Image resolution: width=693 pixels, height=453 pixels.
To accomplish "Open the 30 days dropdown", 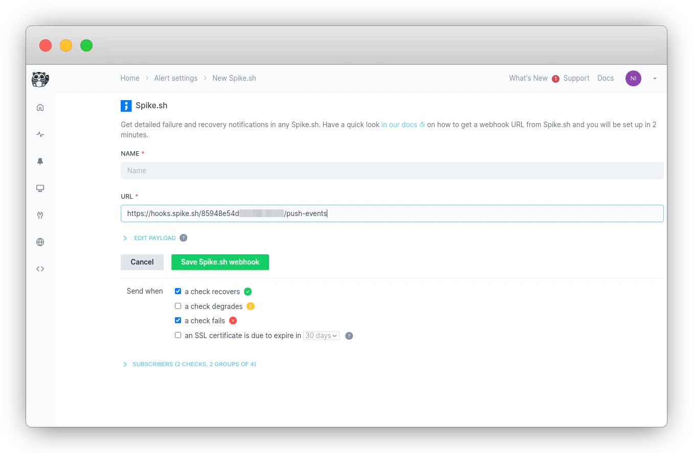I will click(321, 336).
